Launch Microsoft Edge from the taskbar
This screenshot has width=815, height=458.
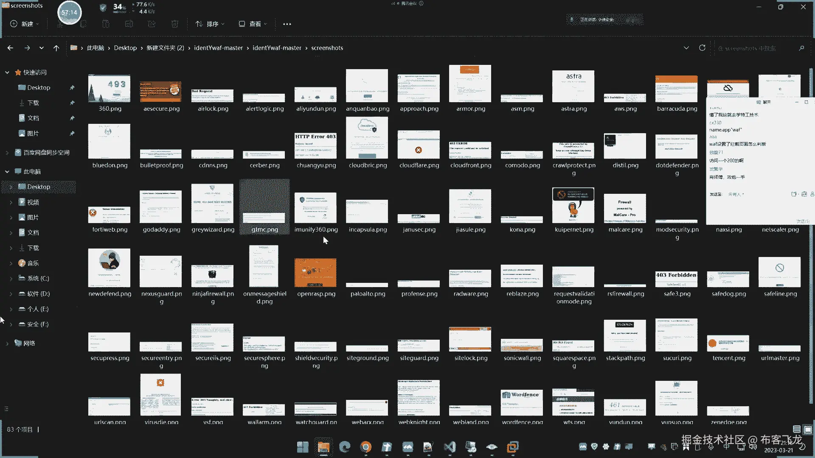[x=345, y=447]
